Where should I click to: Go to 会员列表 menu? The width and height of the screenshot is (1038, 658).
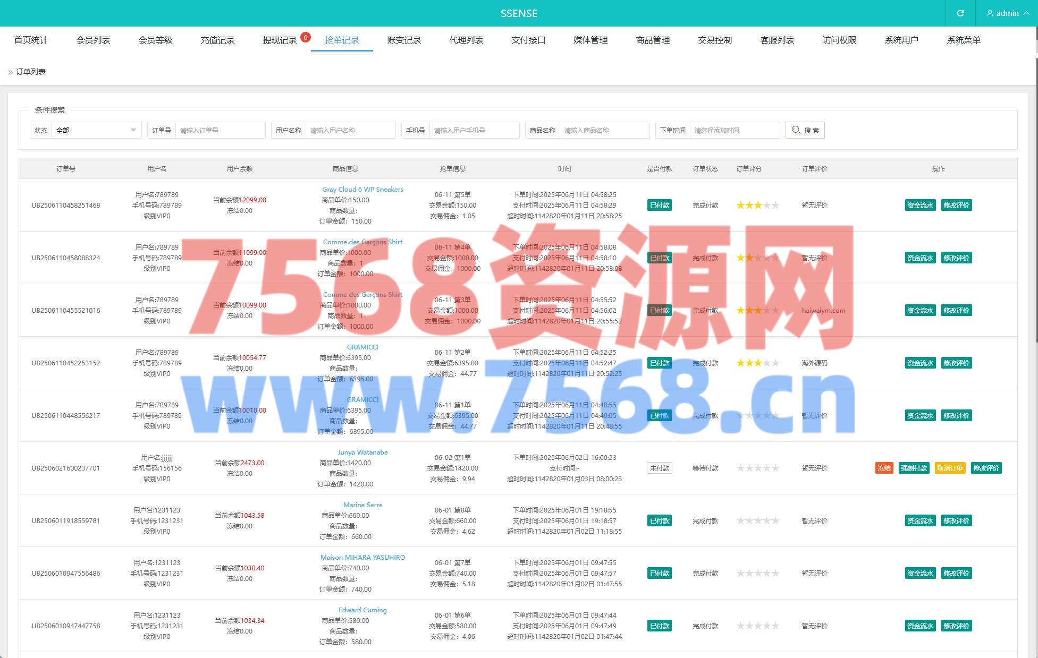93,40
